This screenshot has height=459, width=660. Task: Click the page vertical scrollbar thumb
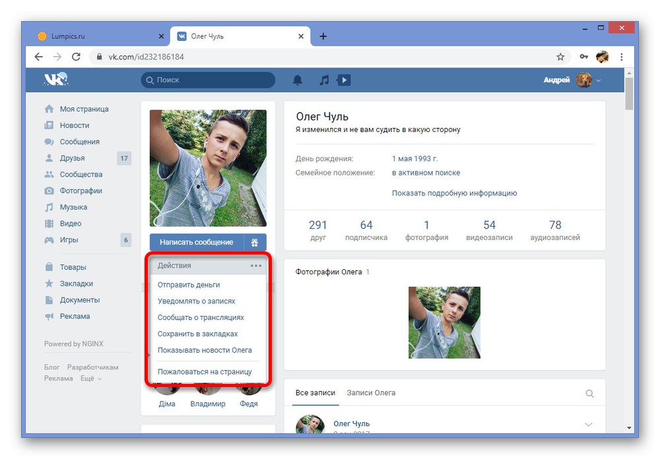point(629,94)
